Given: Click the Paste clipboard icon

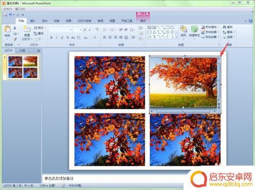Looking at the screenshot, I should click(7, 29).
